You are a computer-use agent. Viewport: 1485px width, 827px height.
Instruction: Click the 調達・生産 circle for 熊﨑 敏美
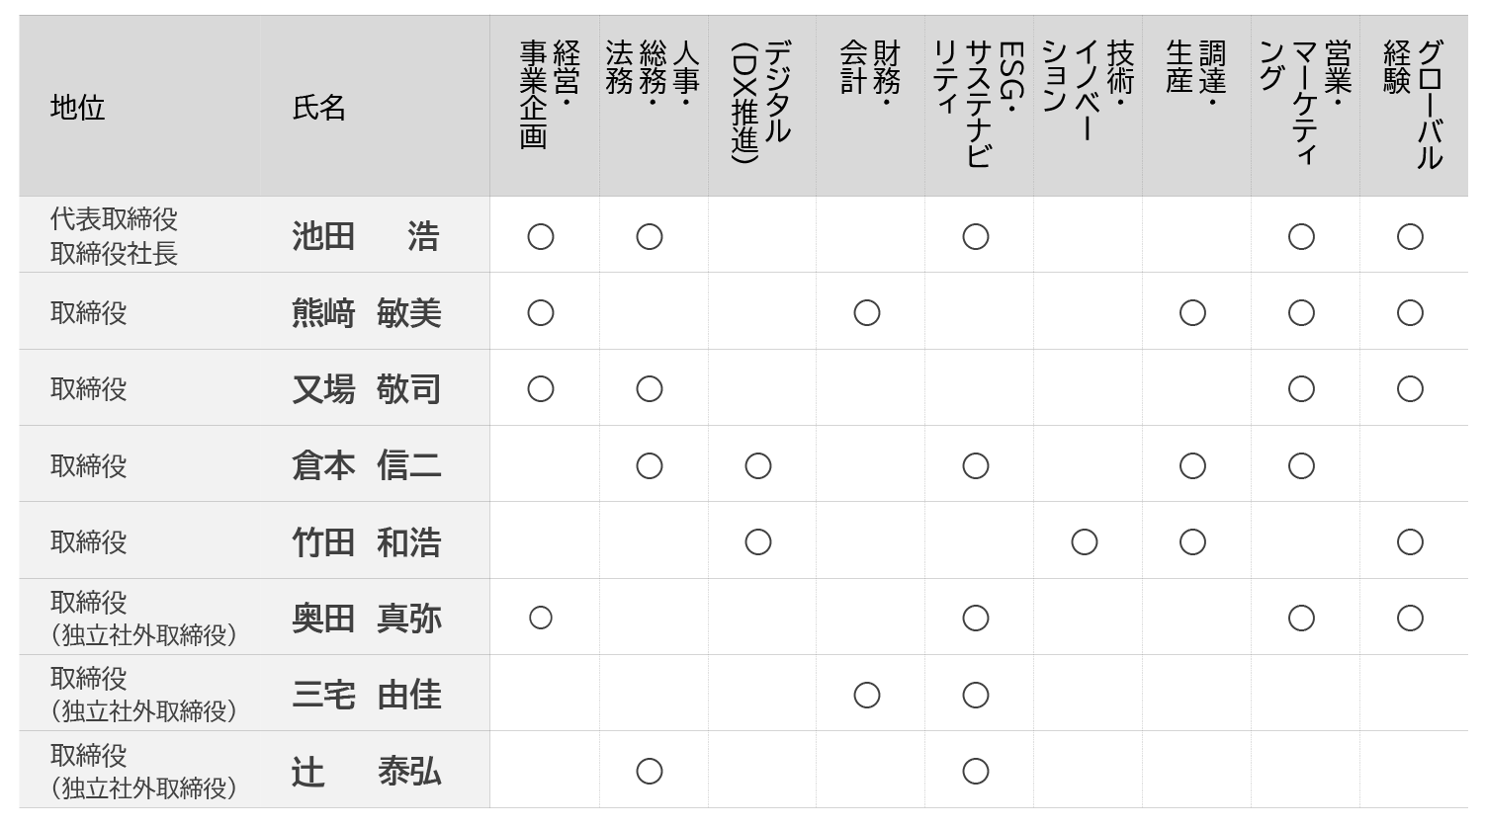[1192, 313]
